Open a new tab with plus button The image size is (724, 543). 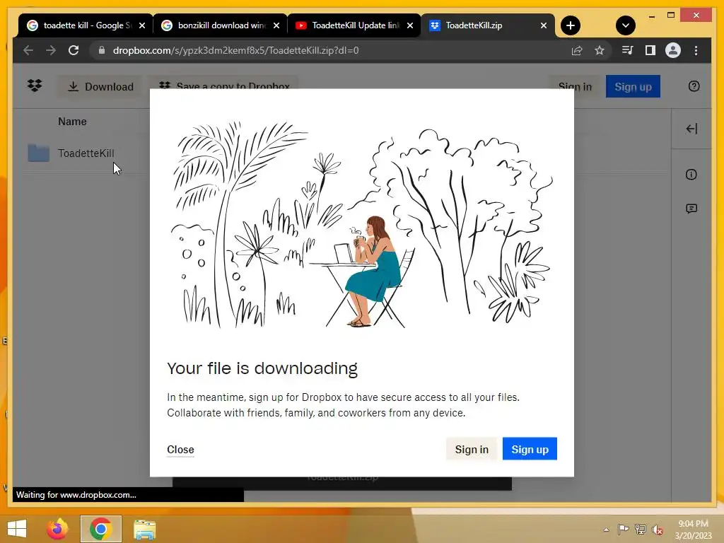[571, 25]
